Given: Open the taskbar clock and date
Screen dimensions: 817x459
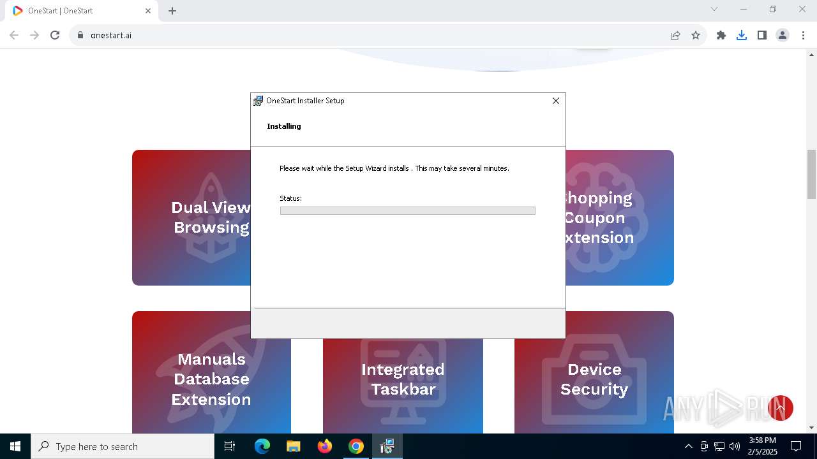Looking at the screenshot, I should click(x=763, y=446).
